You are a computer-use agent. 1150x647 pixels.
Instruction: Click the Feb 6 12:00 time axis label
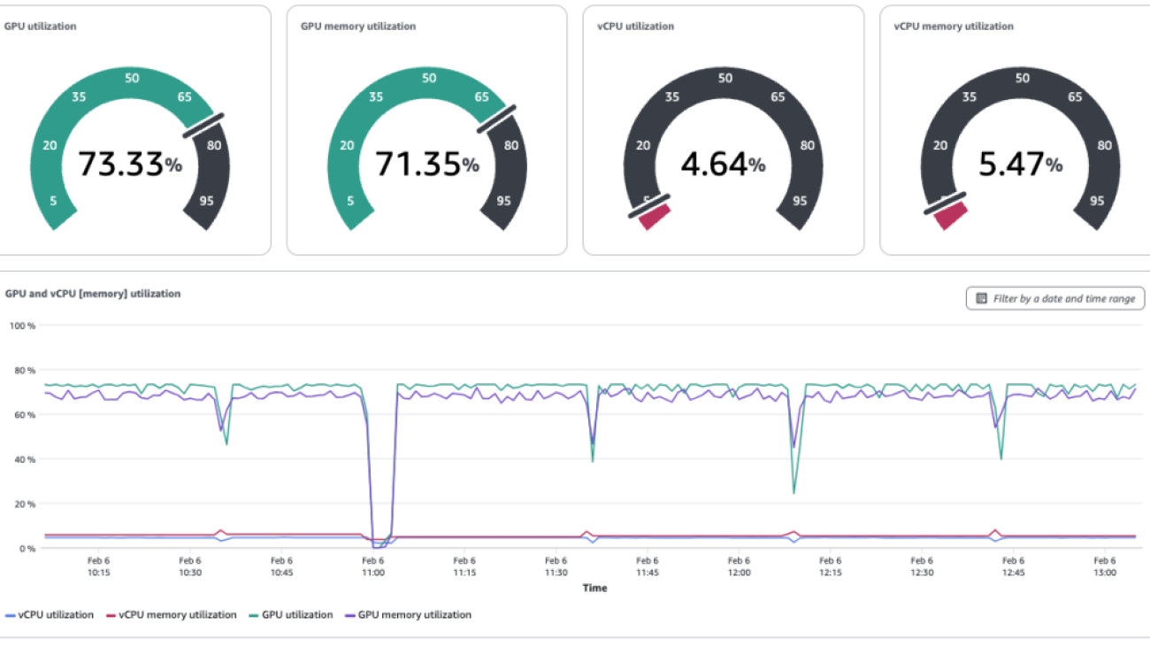click(739, 566)
